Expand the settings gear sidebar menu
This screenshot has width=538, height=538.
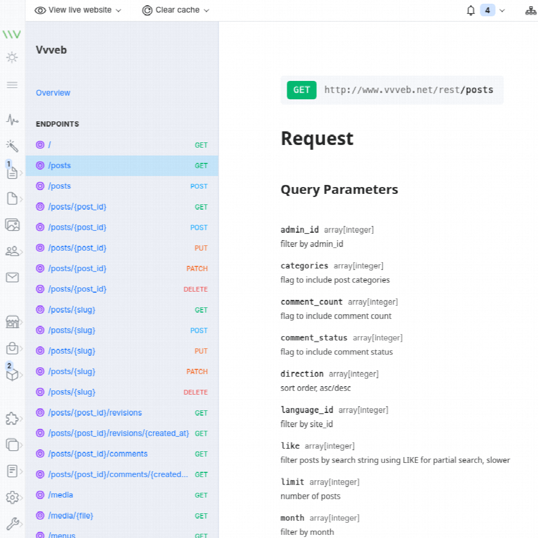coord(12,497)
